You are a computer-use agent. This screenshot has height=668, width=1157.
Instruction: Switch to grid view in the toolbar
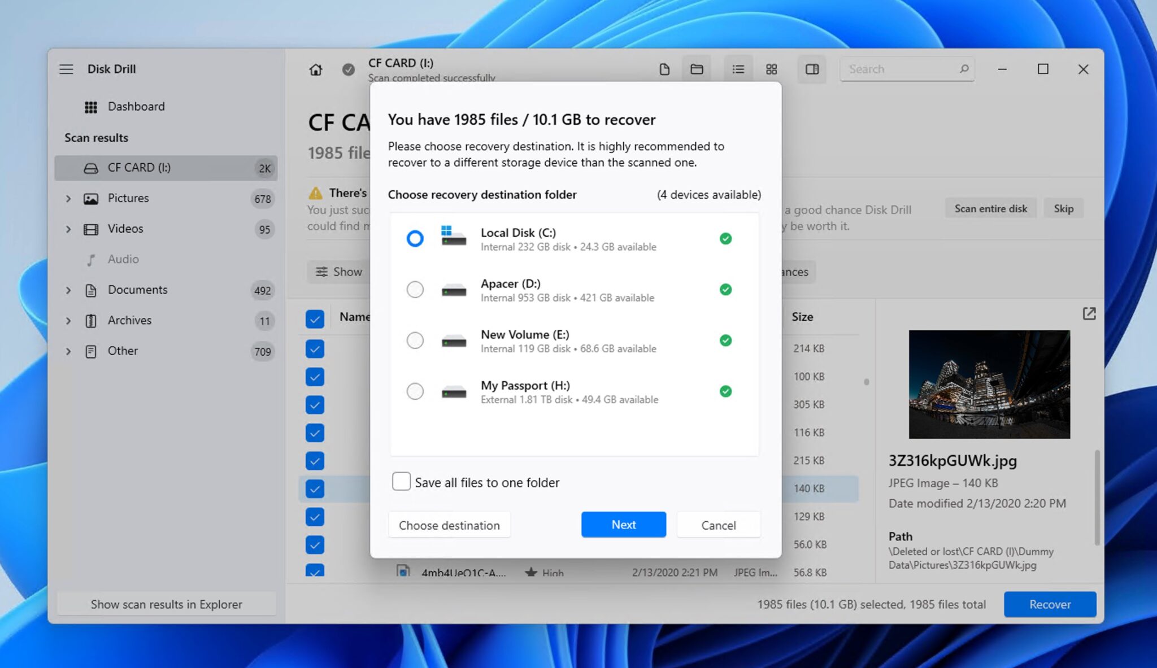(x=772, y=69)
